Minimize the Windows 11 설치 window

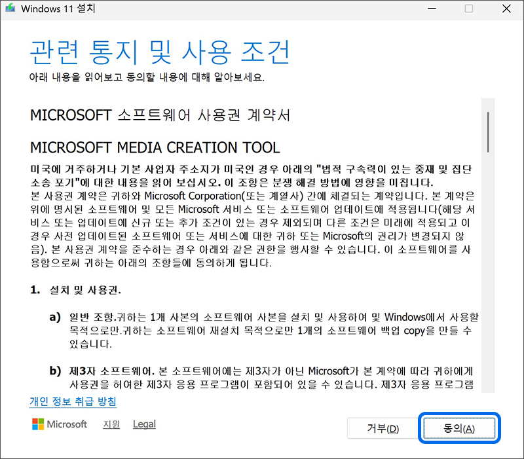coord(433,8)
